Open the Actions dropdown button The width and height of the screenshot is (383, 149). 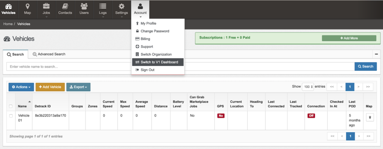coord(21,87)
